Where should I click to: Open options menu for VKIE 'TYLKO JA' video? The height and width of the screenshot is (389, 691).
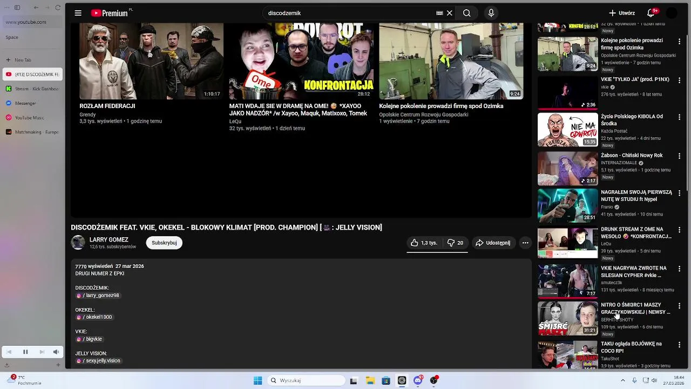click(x=679, y=80)
